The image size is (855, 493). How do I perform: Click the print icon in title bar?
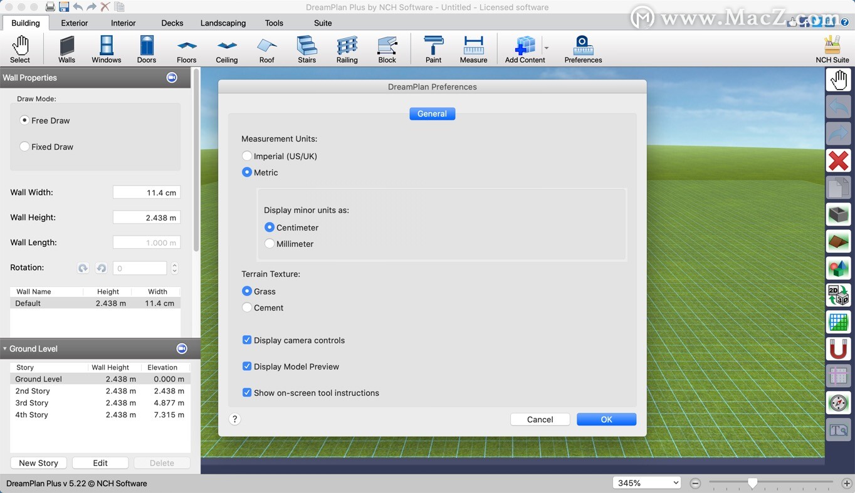click(x=50, y=7)
